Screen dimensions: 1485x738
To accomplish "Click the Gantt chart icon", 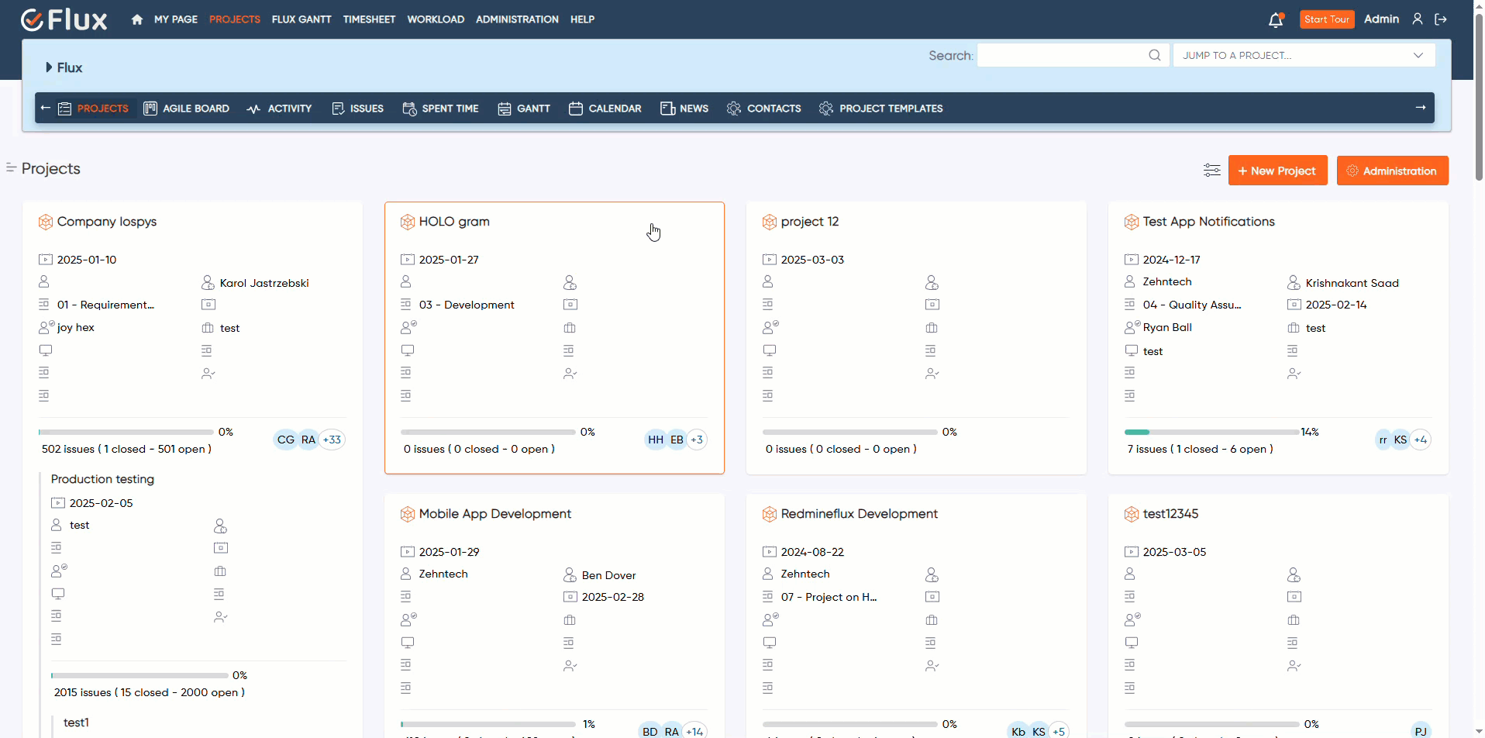I will 505,109.
